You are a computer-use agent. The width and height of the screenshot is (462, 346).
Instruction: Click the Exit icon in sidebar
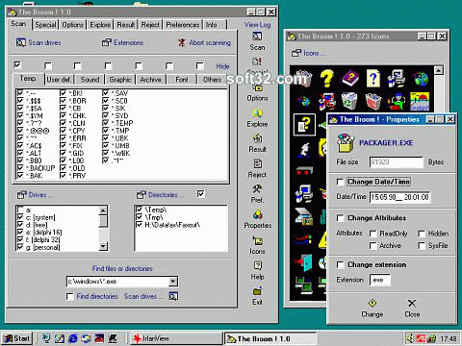(x=257, y=291)
